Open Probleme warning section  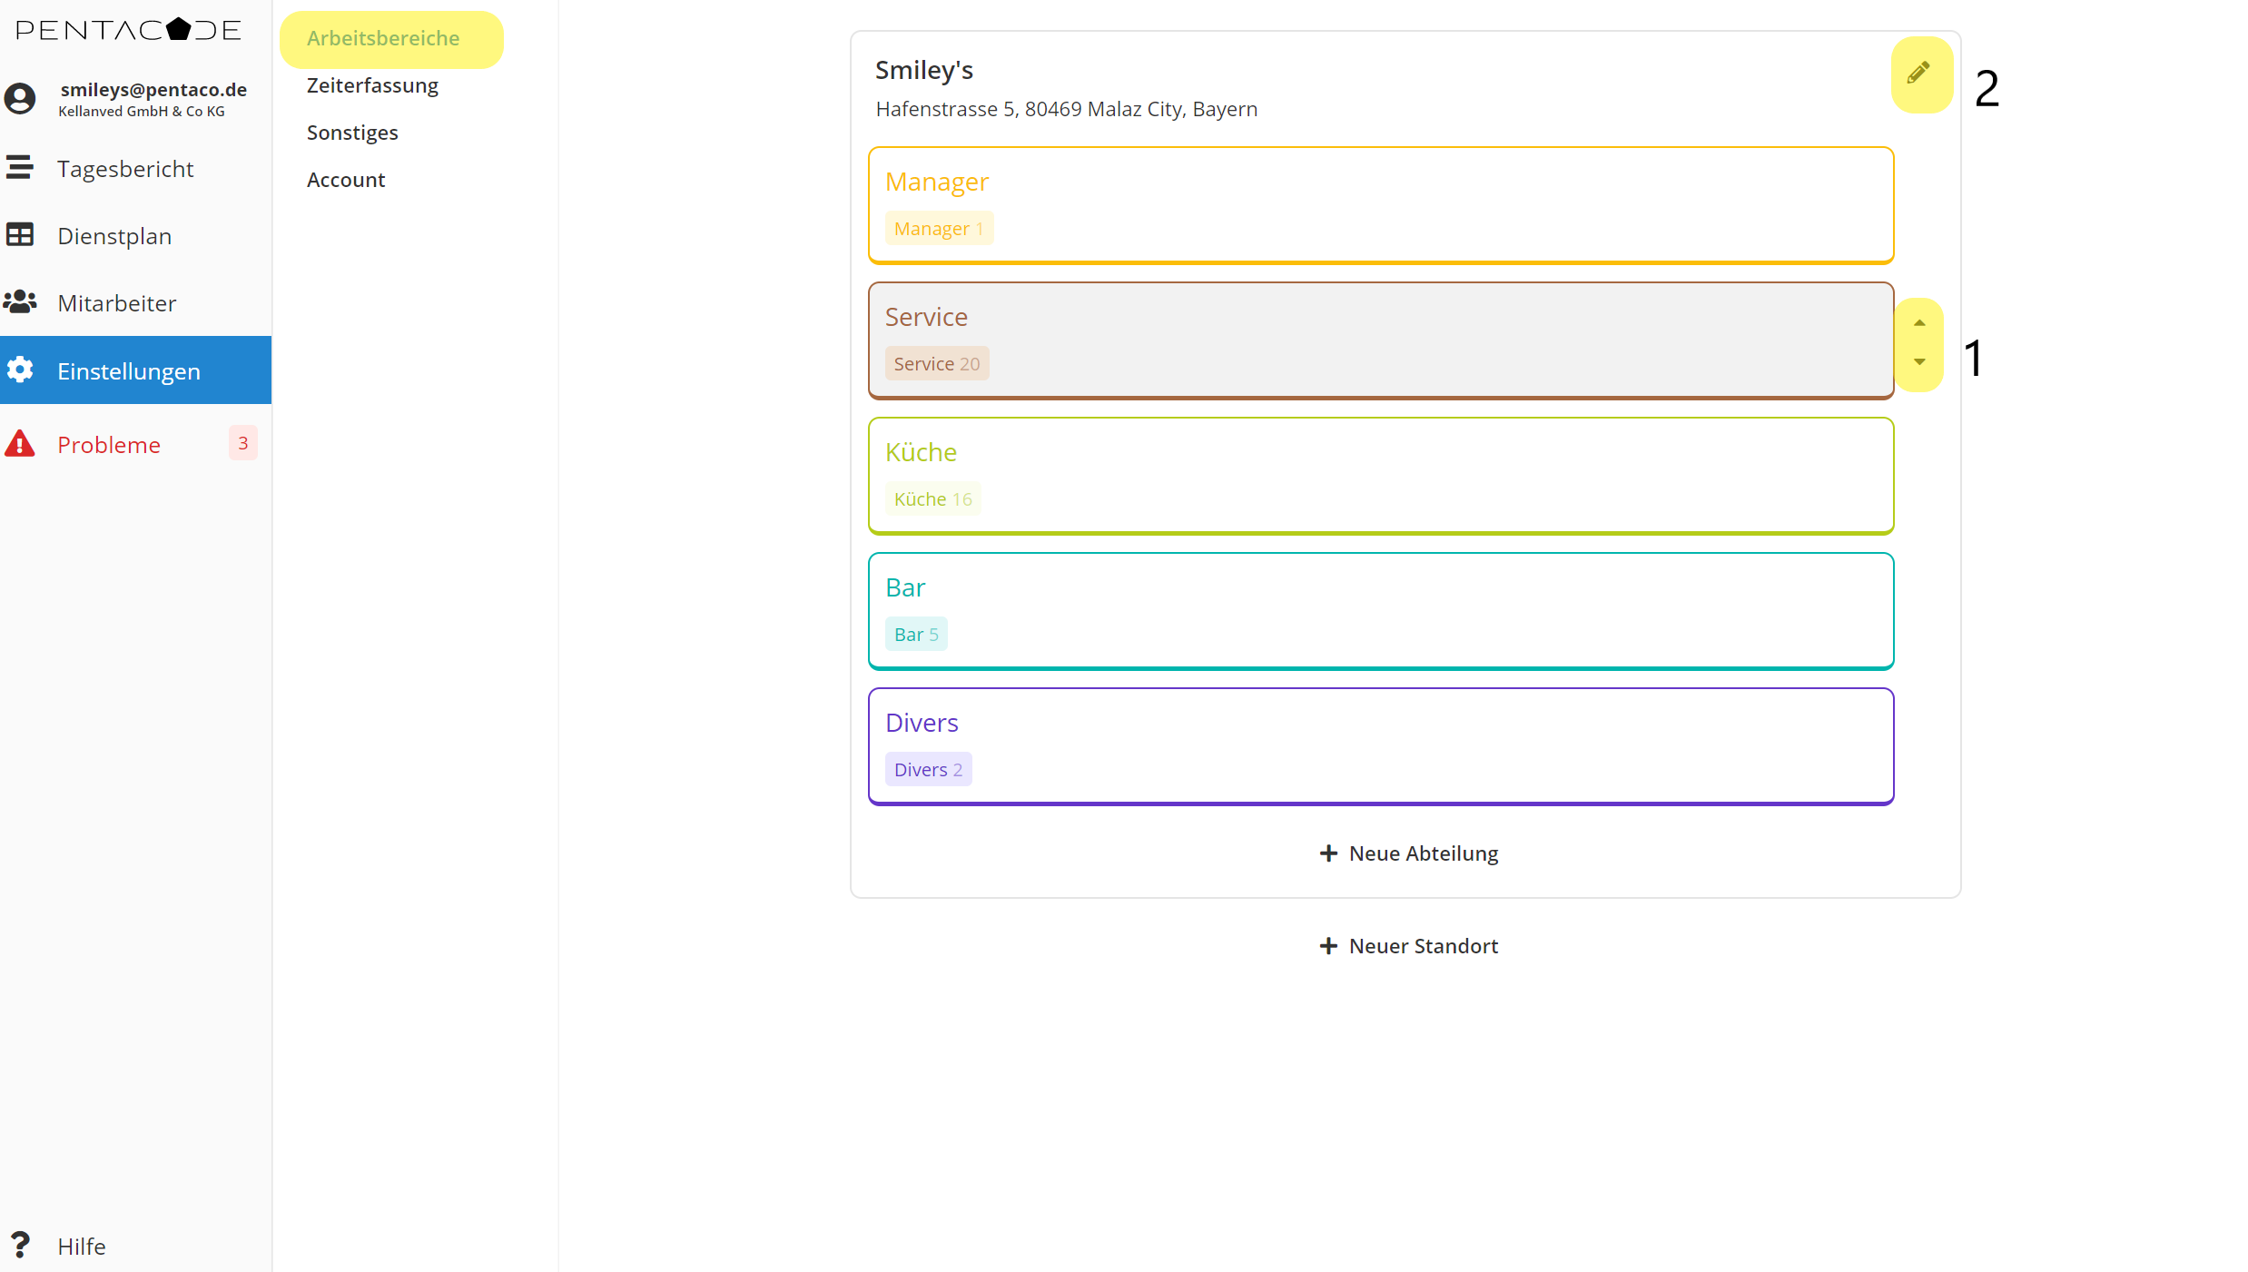tap(109, 445)
